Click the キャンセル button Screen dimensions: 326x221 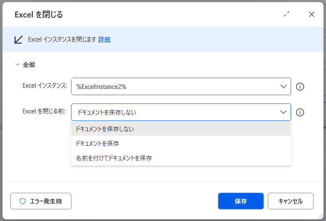pyautogui.click(x=290, y=201)
